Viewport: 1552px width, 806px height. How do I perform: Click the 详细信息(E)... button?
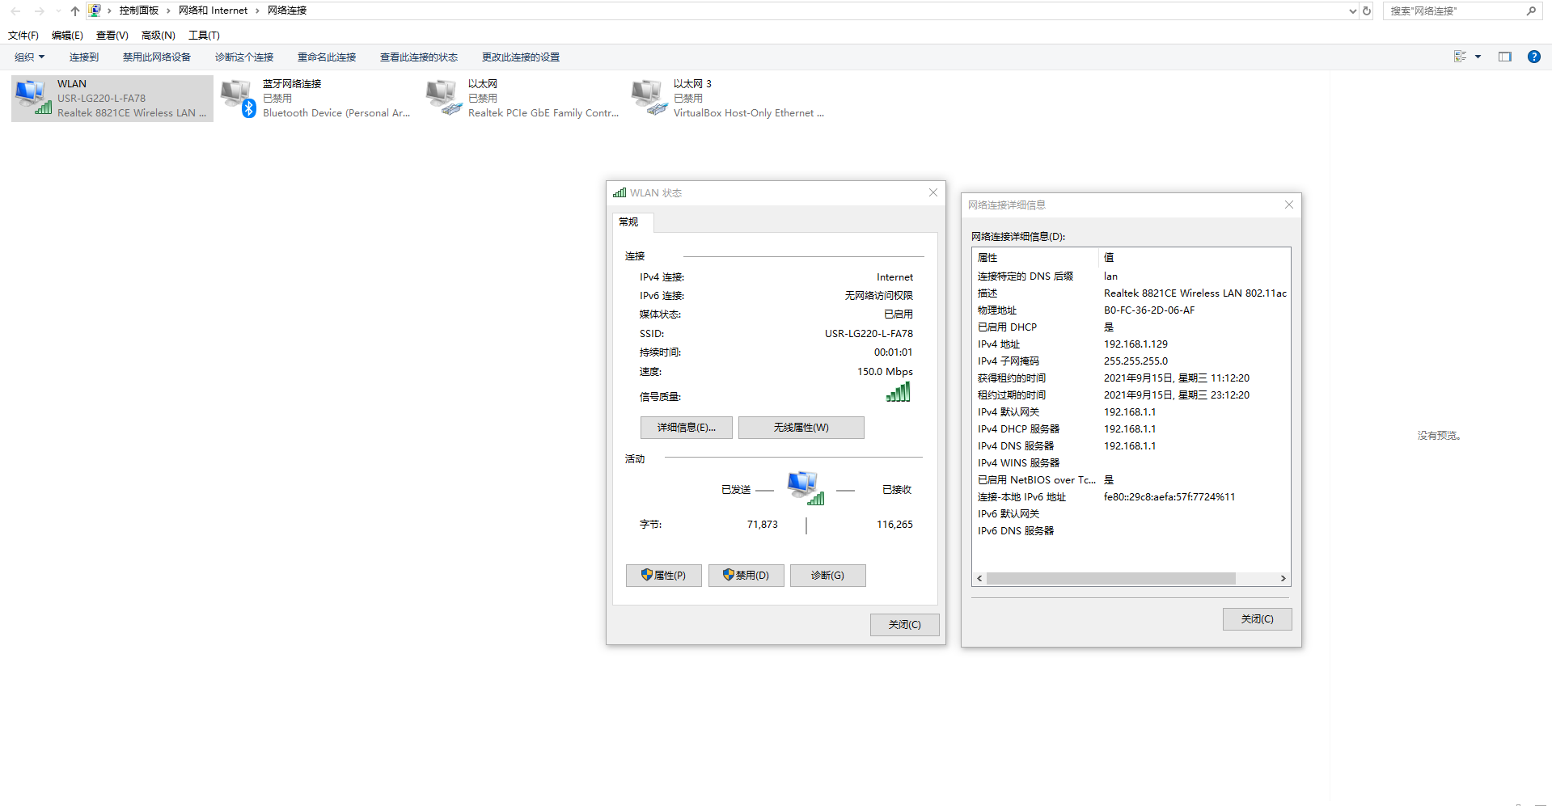coord(686,428)
